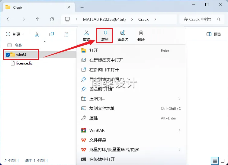This screenshot has height=165, width=228.
Task: Click the This PC monitor icon
Action: (x=67, y=19)
